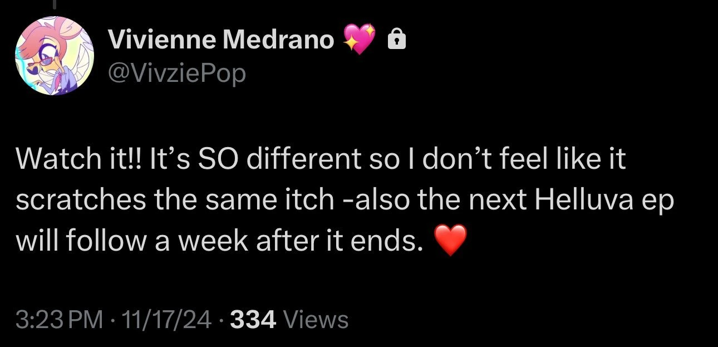The image size is (718, 347).
Task: Click the Views label
Action: [x=316, y=320]
